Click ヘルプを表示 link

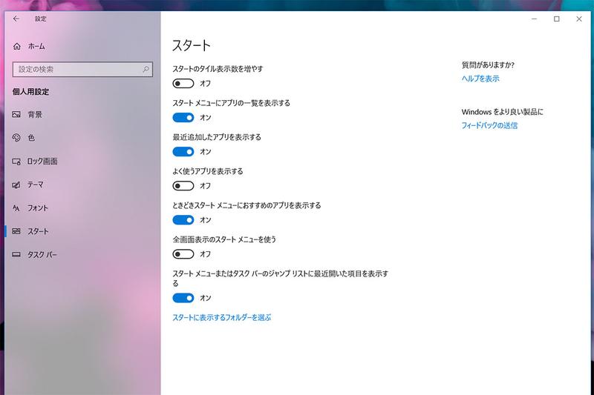[480, 79]
